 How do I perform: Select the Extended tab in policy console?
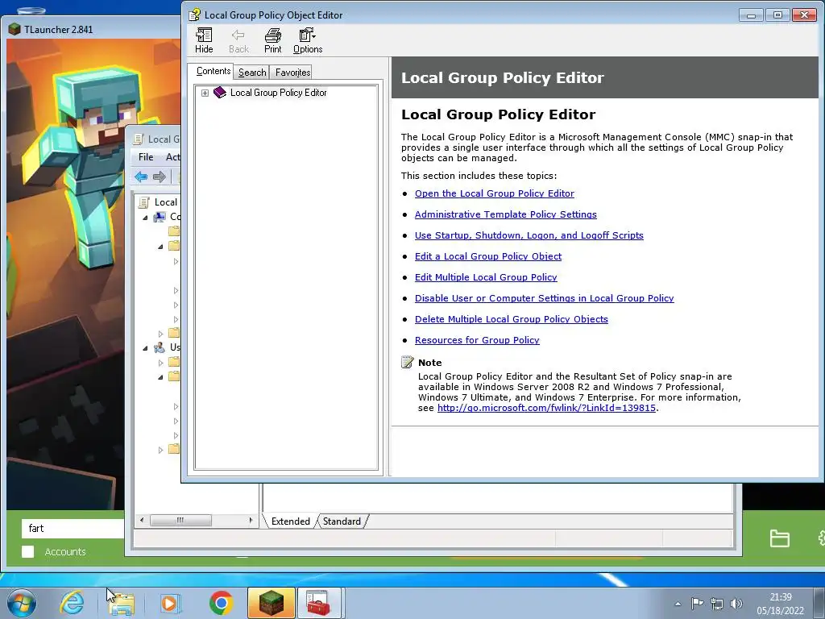[290, 521]
